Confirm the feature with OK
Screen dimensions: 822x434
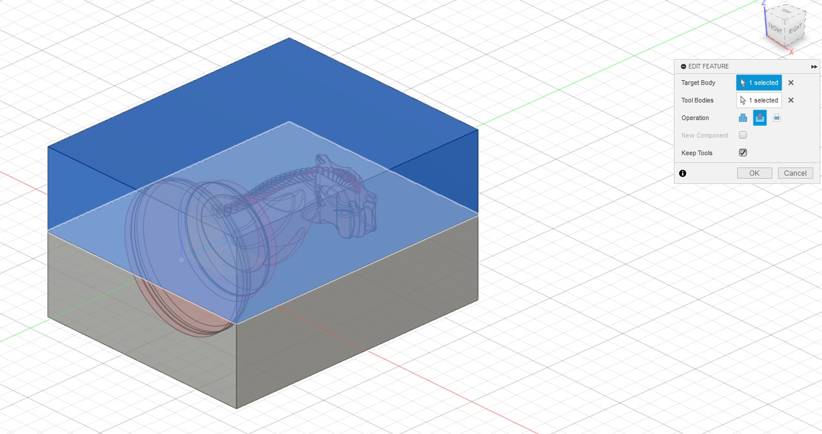[754, 173]
